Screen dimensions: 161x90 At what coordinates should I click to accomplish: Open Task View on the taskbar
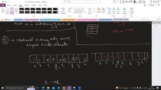point(38,88)
